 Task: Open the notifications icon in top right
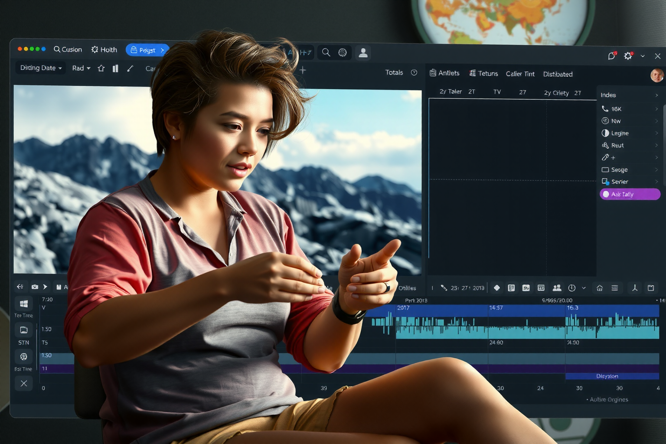coord(611,56)
